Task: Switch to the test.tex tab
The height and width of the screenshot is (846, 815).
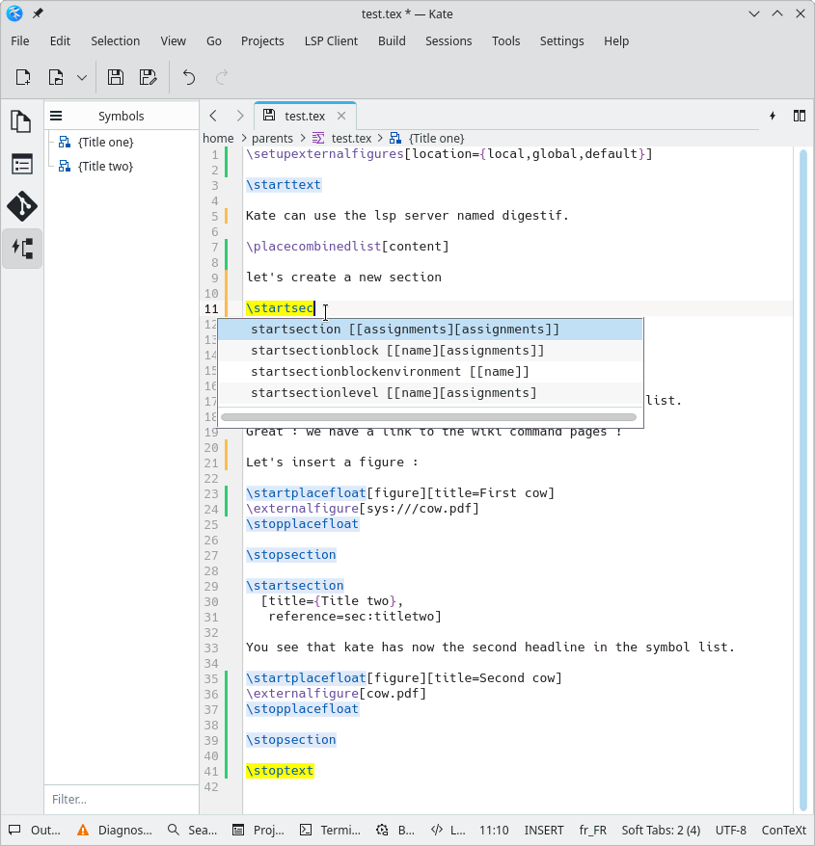Action: 305,116
